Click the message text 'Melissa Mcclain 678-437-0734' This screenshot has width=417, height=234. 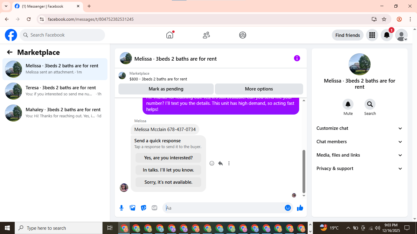point(165,129)
